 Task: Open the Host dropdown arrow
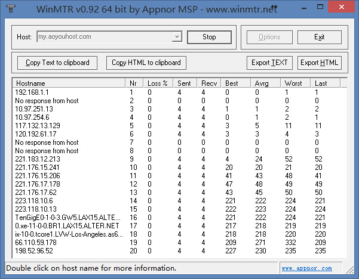(x=176, y=37)
